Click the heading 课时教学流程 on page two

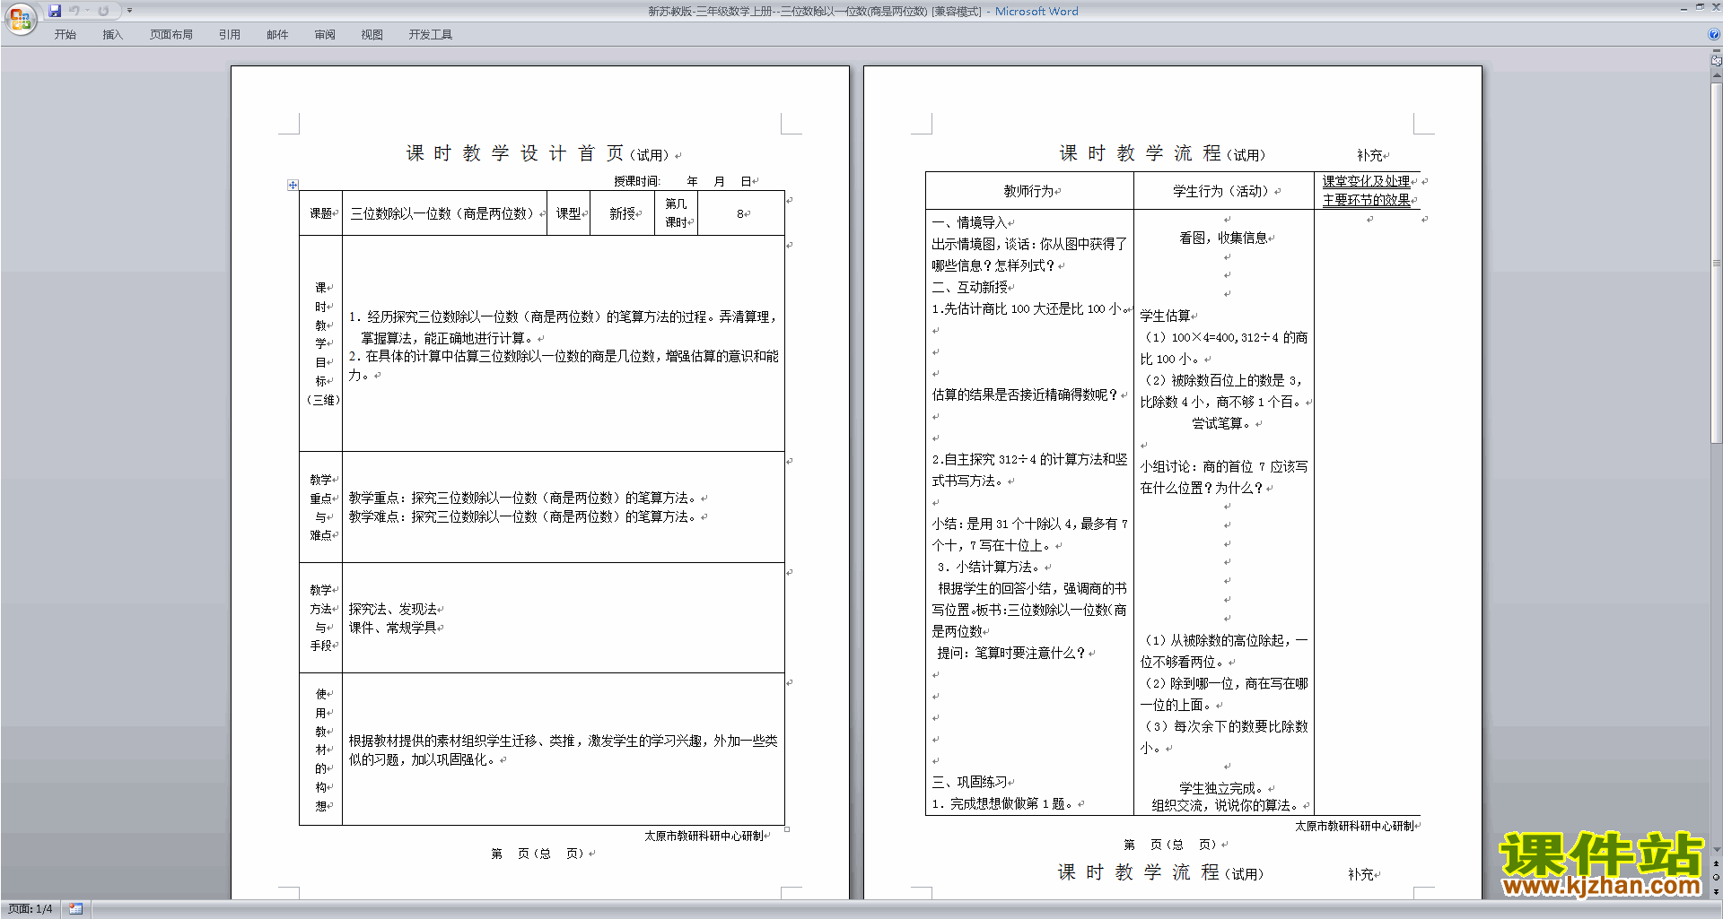pyautogui.click(x=1141, y=153)
